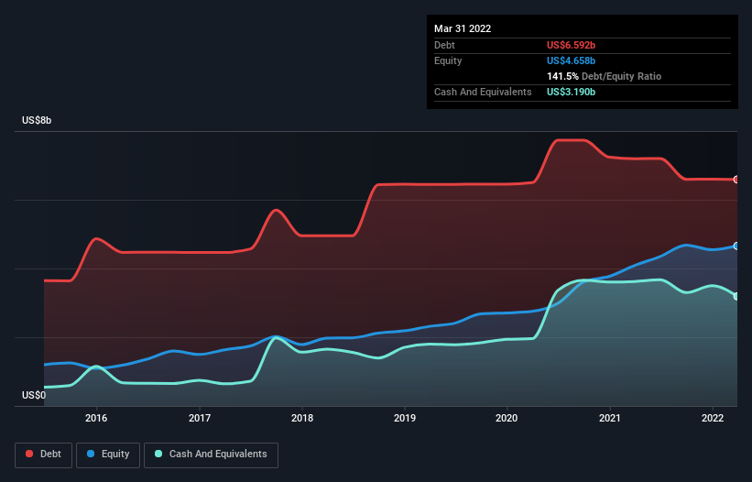Click the US$8b y-axis label
This screenshot has height=482, width=752.
tap(37, 120)
